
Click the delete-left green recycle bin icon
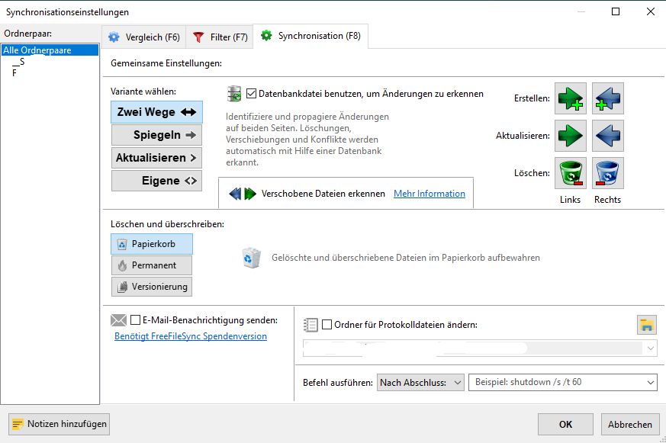(x=571, y=173)
